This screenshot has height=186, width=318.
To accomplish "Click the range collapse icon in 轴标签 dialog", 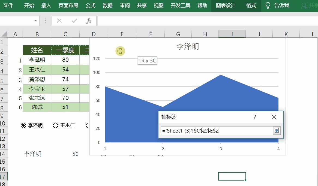I will (x=277, y=131).
